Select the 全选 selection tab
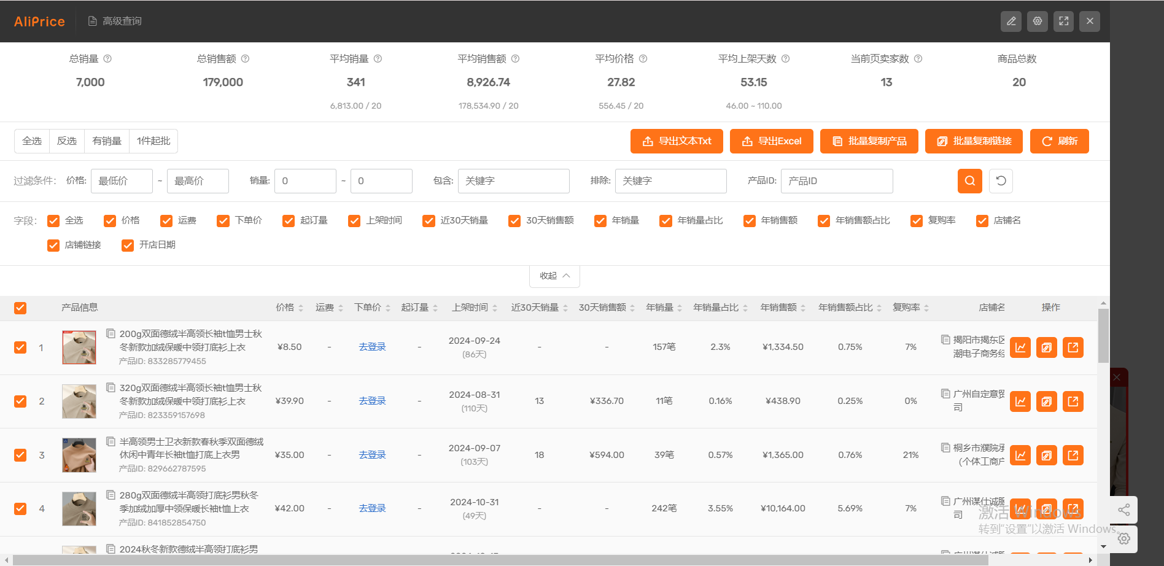The image size is (1164, 566). [x=32, y=141]
